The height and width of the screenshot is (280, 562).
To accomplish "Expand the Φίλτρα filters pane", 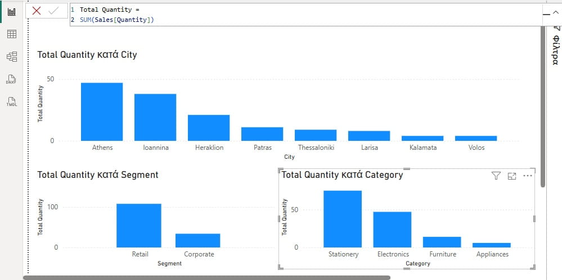I will [555, 47].
